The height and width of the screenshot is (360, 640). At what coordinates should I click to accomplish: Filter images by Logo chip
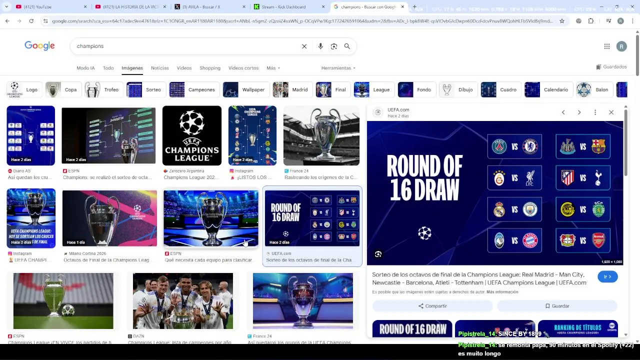(x=23, y=90)
